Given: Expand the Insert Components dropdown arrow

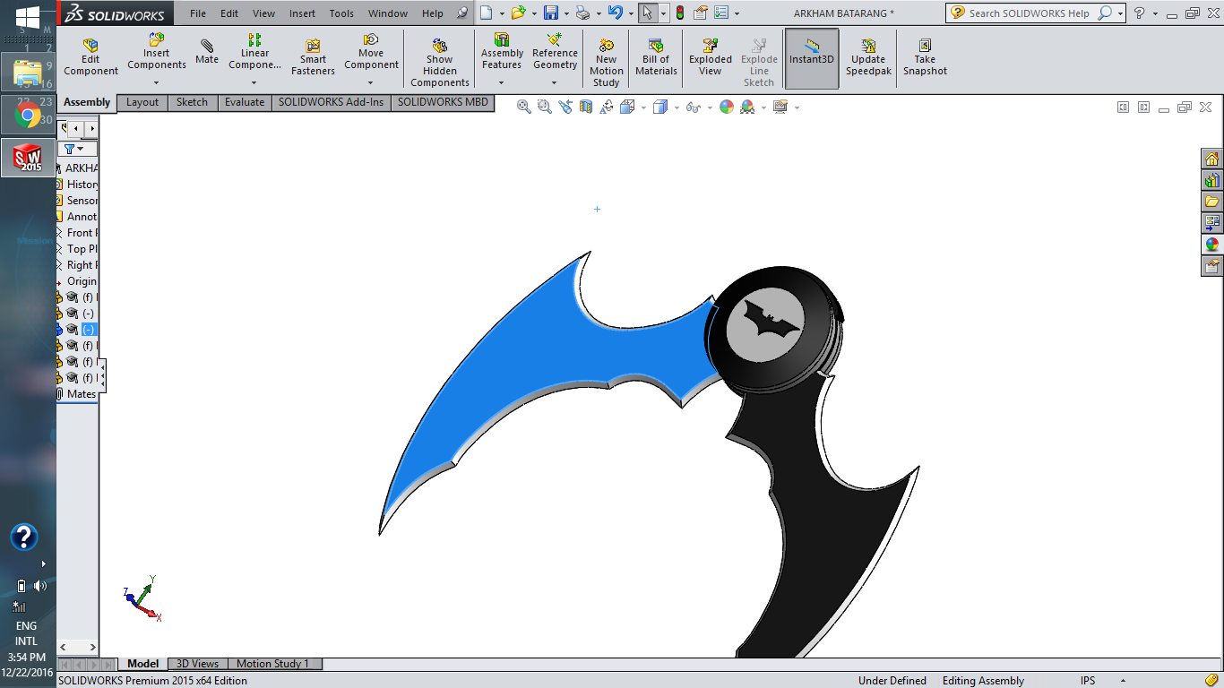Looking at the screenshot, I should click(156, 83).
